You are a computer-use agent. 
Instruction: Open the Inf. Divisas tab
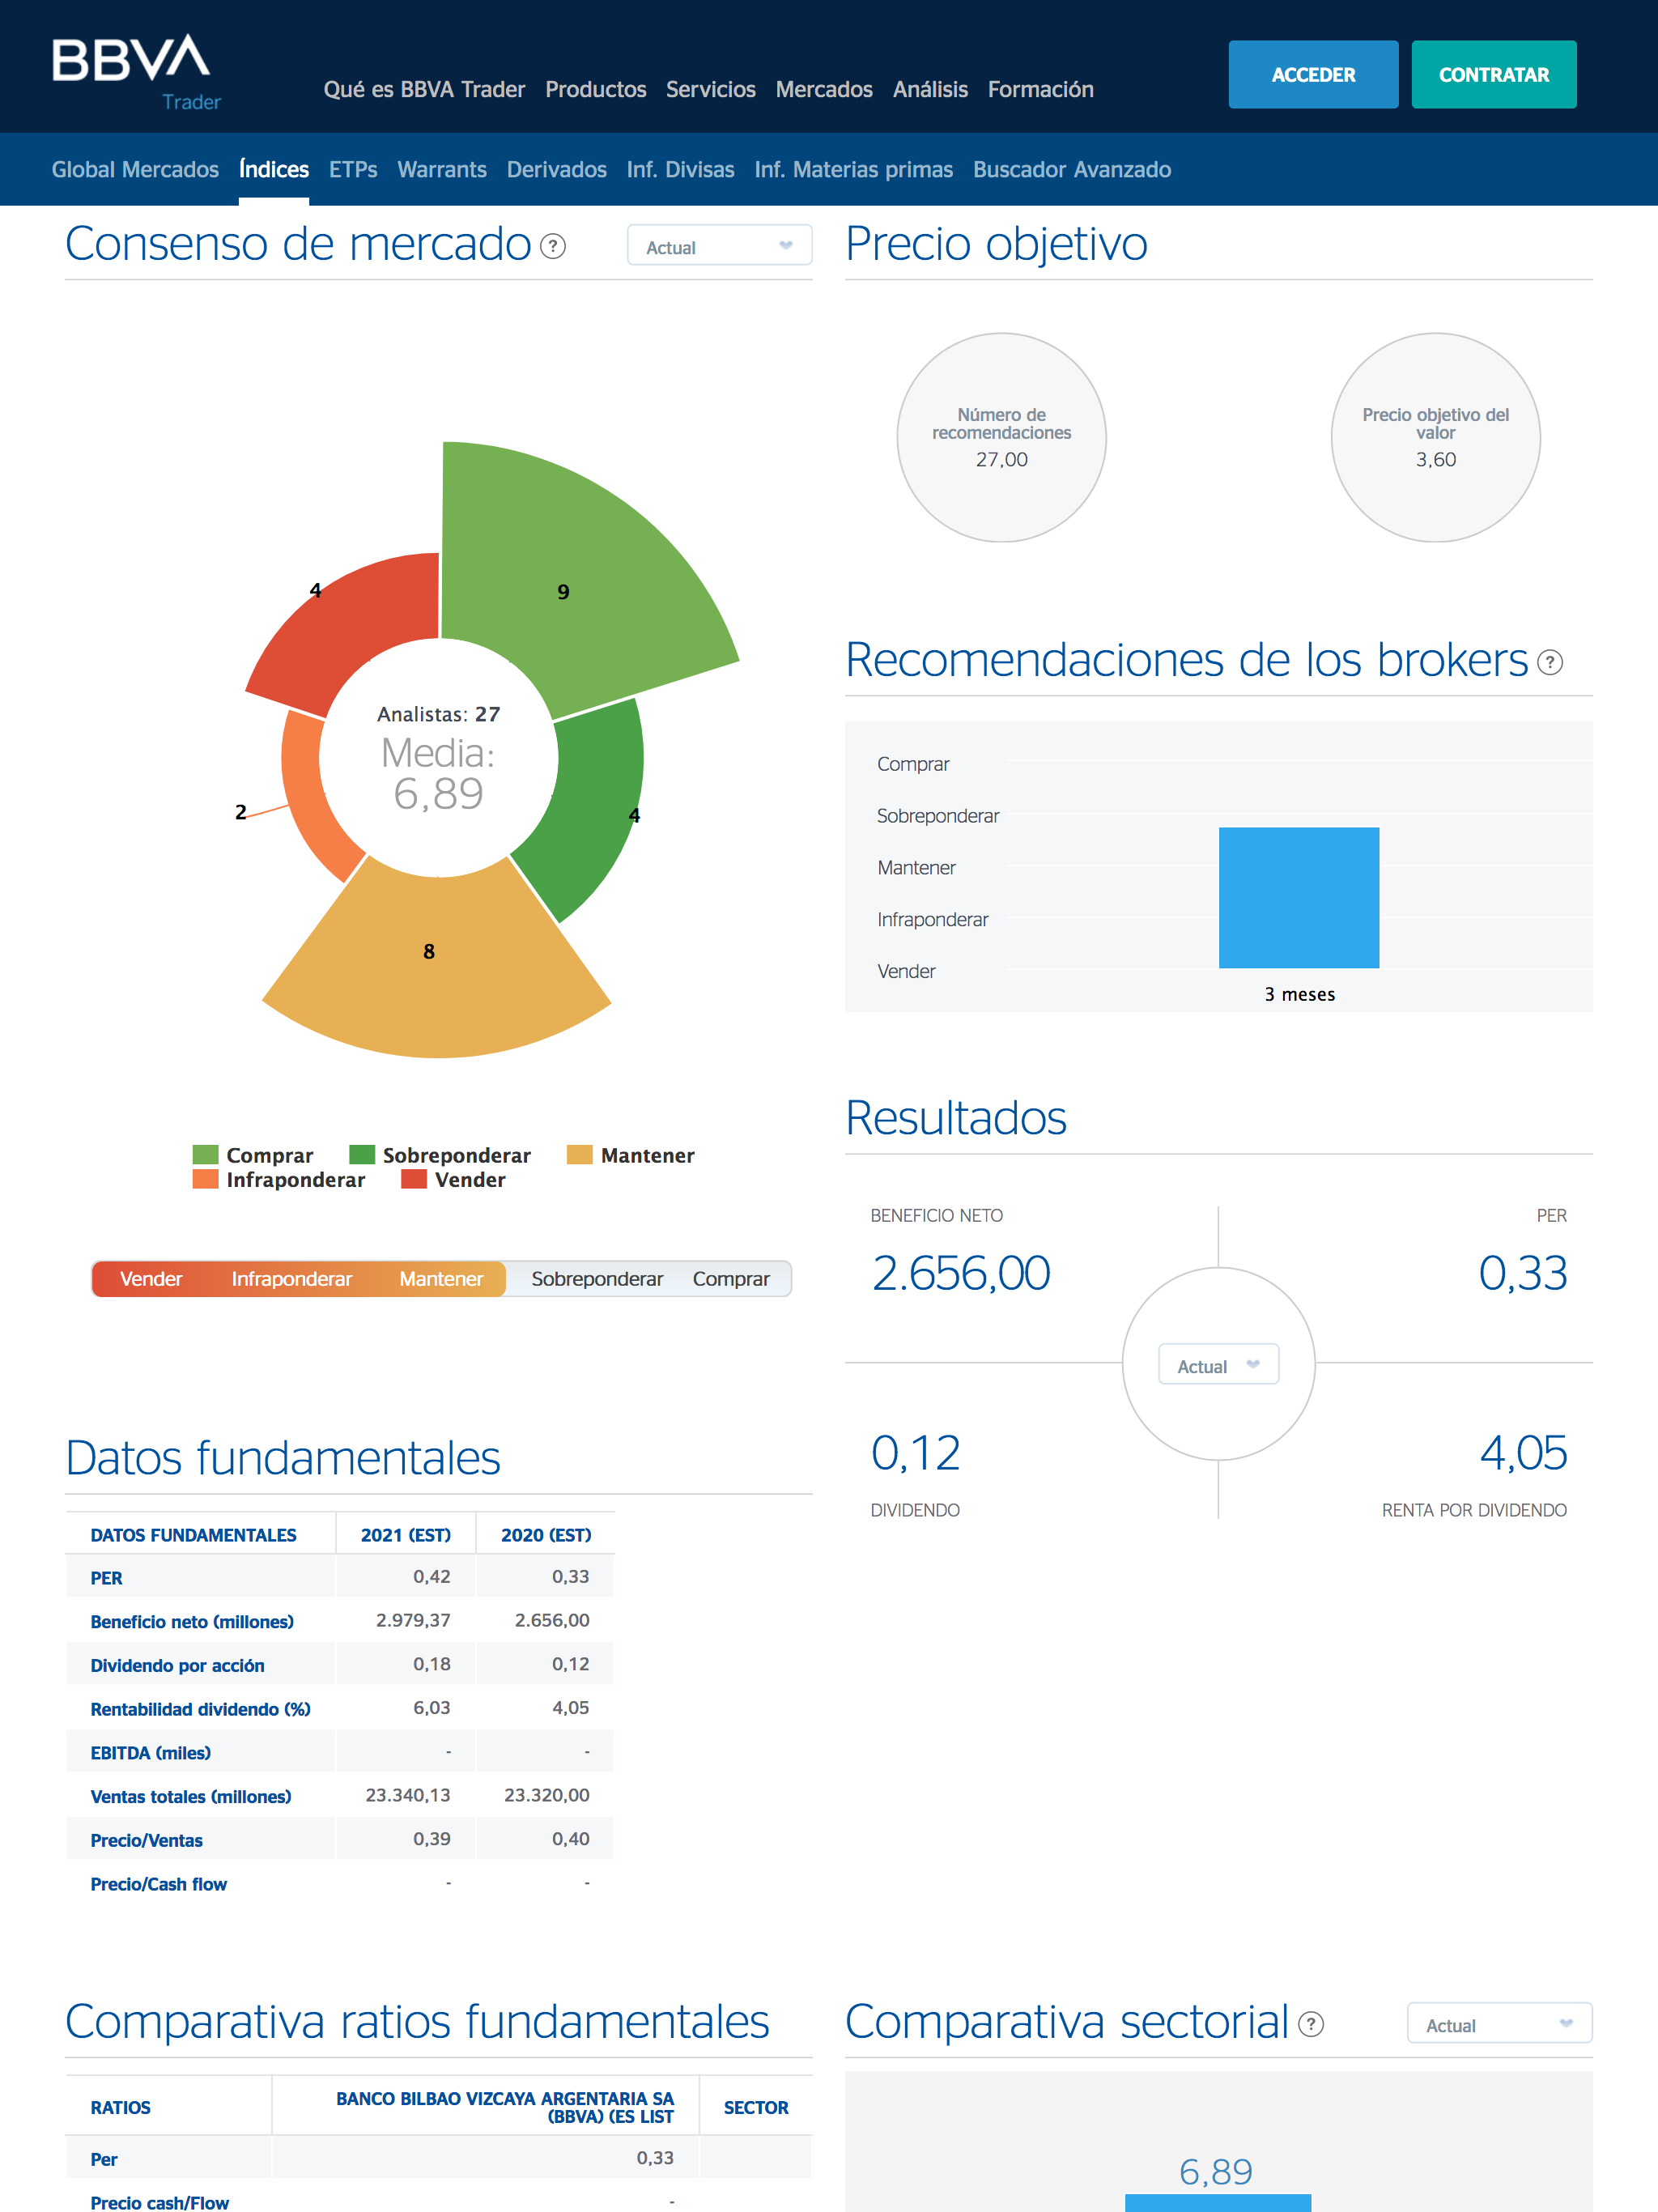(x=681, y=169)
